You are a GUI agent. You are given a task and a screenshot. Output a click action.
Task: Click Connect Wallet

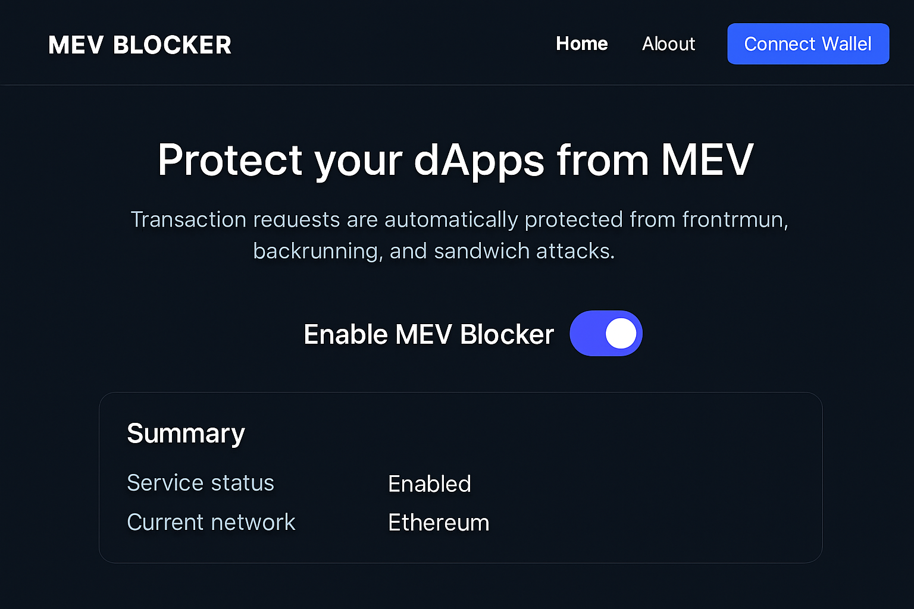pos(807,43)
